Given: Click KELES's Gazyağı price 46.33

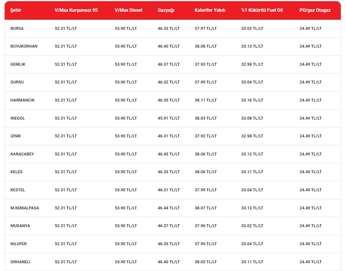Looking at the screenshot, I should [x=169, y=172].
